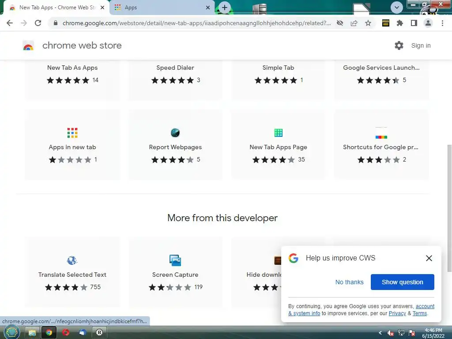Screen dimensions: 452x339
Task: Click the Apps in new tab icon
Action: (x=72, y=133)
